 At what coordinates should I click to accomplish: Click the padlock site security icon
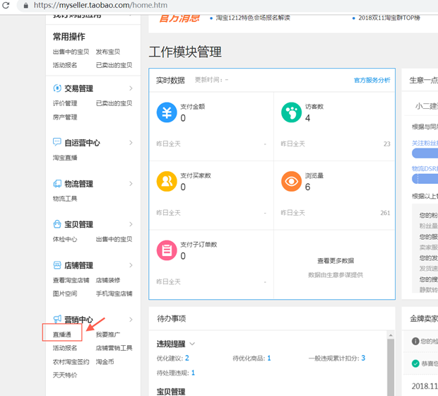click(25, 6)
